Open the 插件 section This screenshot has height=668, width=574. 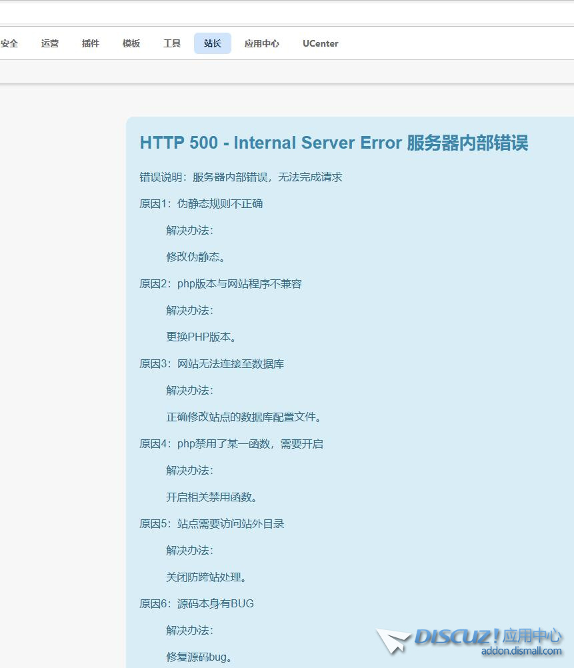(x=90, y=43)
